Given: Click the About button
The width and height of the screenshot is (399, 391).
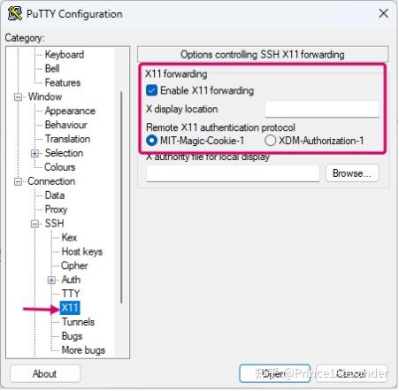Looking at the screenshot, I should tap(45, 373).
